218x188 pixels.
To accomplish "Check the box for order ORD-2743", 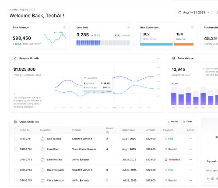I will [16, 160].
